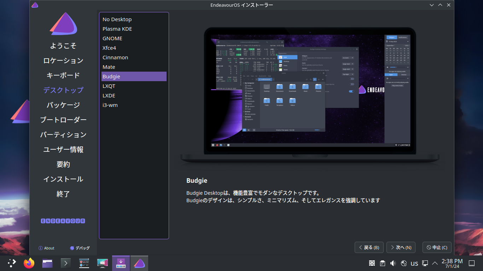Click the us keyboard layout indicator
The width and height of the screenshot is (483, 271).
[414, 264]
